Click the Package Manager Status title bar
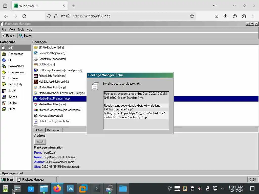 click(x=130, y=75)
